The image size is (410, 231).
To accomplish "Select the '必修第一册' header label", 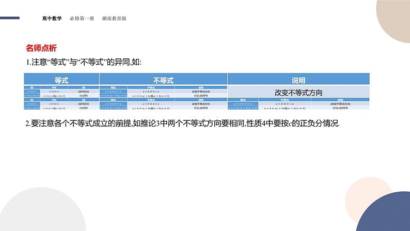I will [x=82, y=18].
